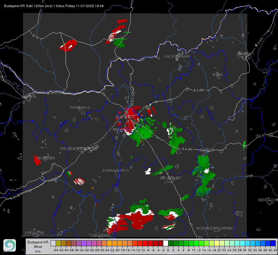Select the 'B 51' road label
Screen dimensions: 278x255
tap(35, 36)
